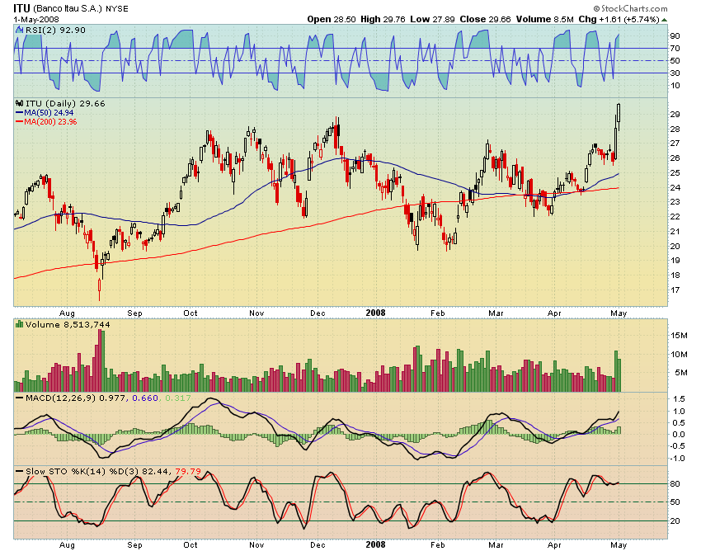This screenshot has height=551, width=701.
Task: Click the Dec label under the price chart
Action: coord(318,313)
